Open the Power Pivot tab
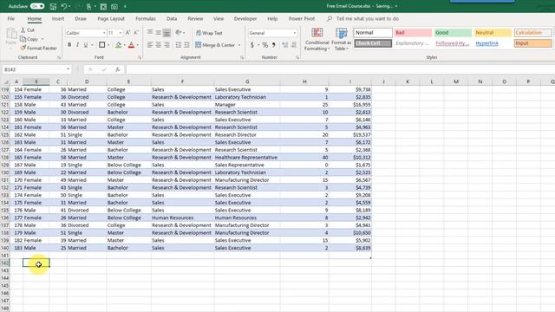This screenshot has height=312, width=555. [x=302, y=18]
